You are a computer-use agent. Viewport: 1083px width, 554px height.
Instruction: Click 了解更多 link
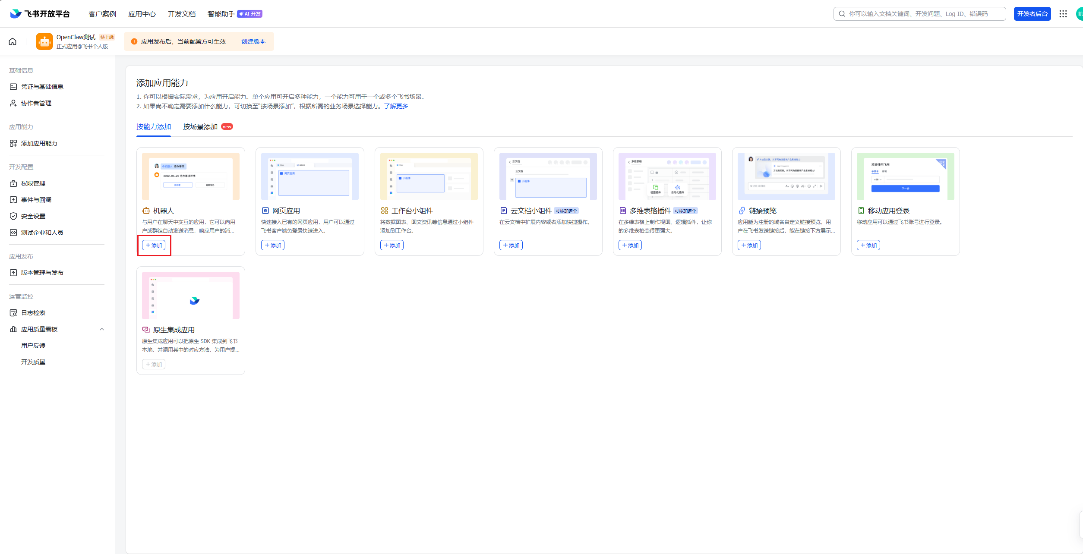point(396,106)
